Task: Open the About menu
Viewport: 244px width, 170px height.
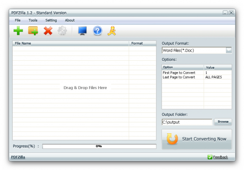Action: click(70, 20)
